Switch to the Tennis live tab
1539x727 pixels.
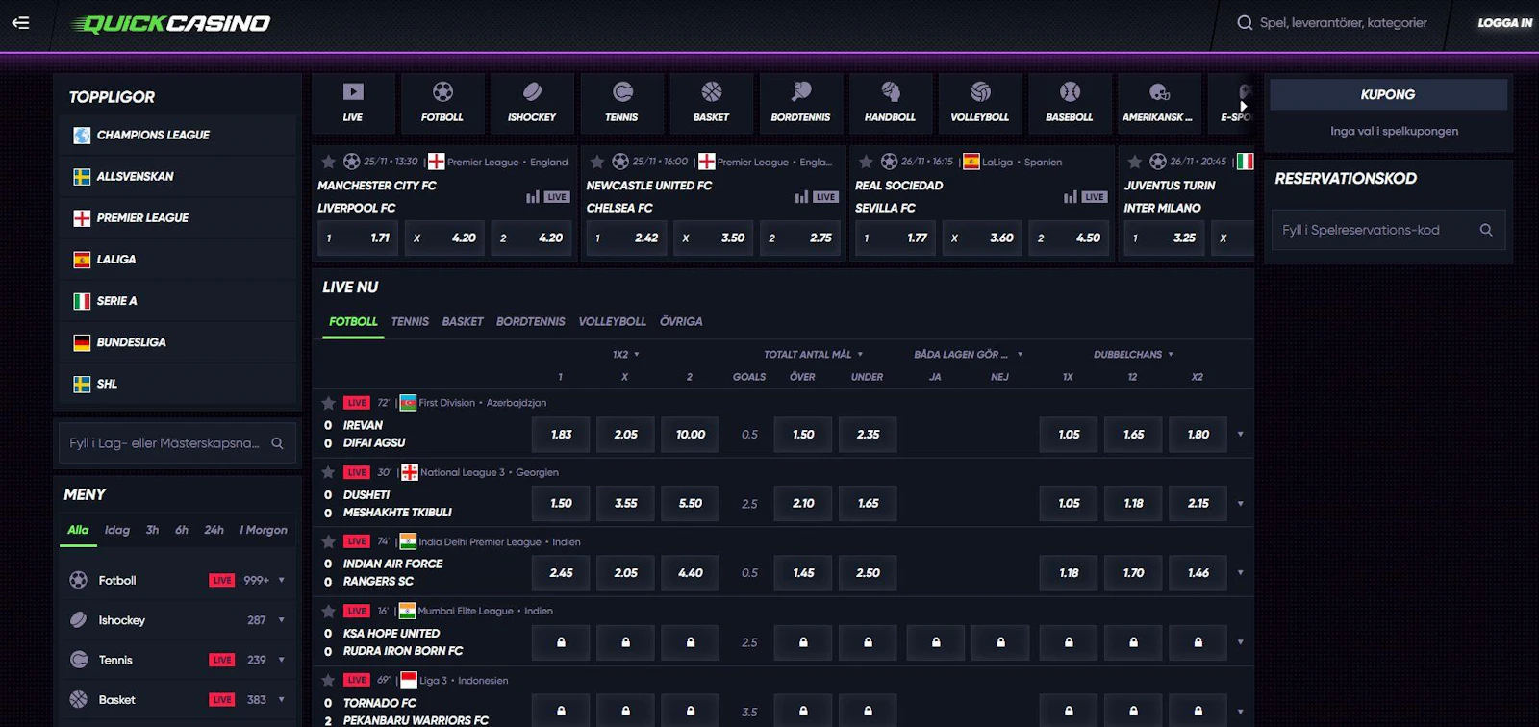[x=410, y=321]
